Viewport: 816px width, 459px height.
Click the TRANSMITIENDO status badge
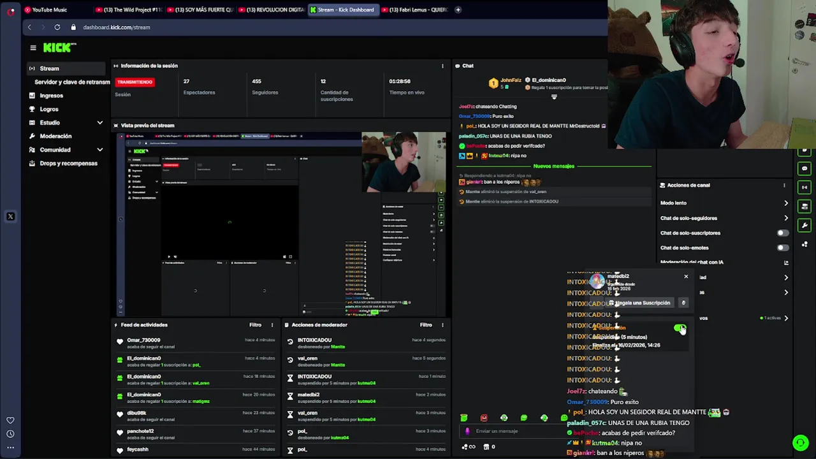135,82
